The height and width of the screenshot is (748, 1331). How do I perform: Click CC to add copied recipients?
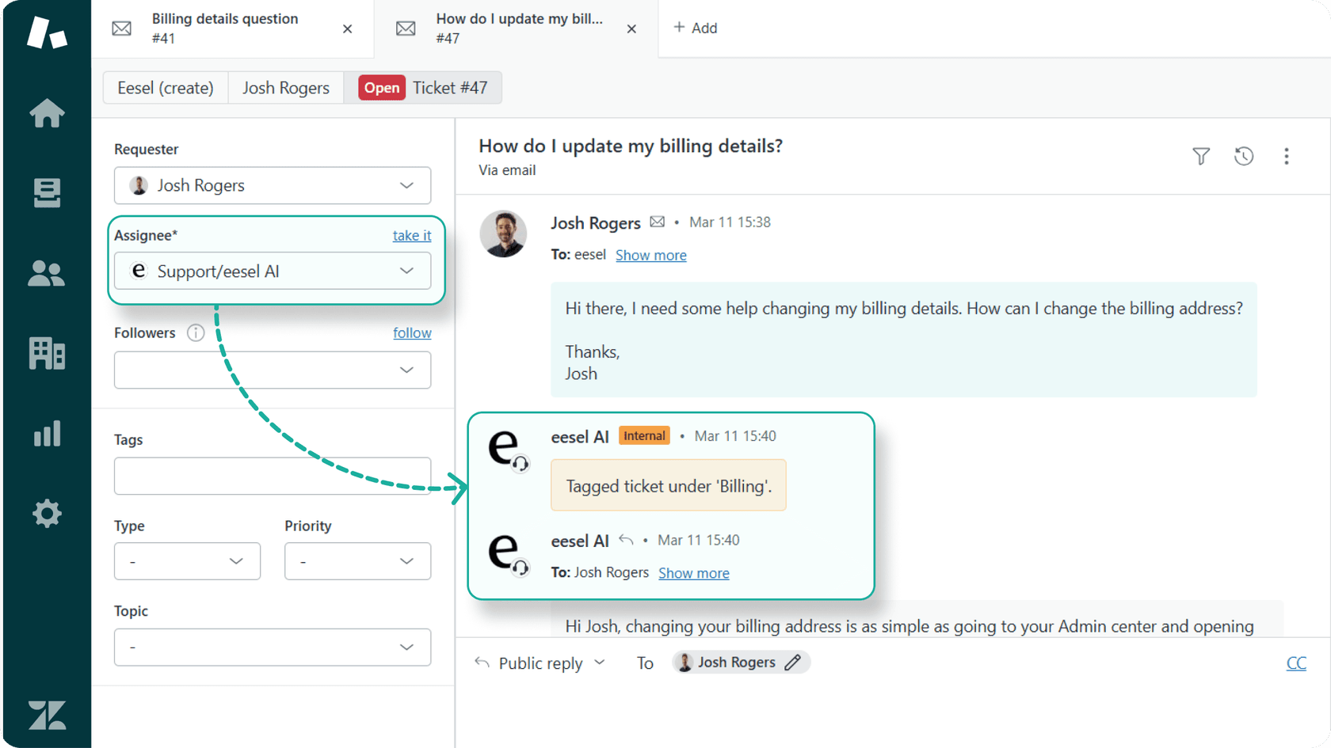(x=1296, y=663)
